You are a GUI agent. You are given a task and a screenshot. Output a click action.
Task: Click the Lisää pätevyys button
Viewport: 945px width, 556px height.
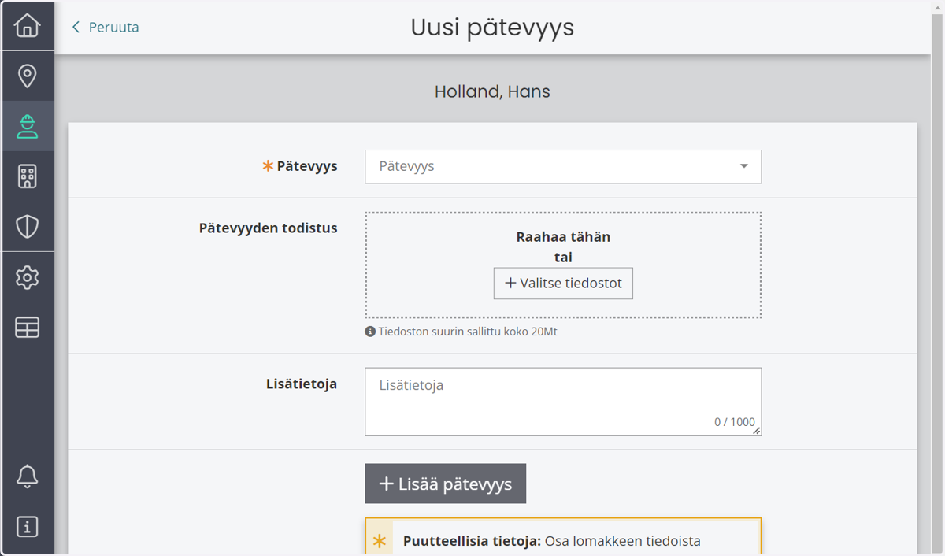click(445, 484)
